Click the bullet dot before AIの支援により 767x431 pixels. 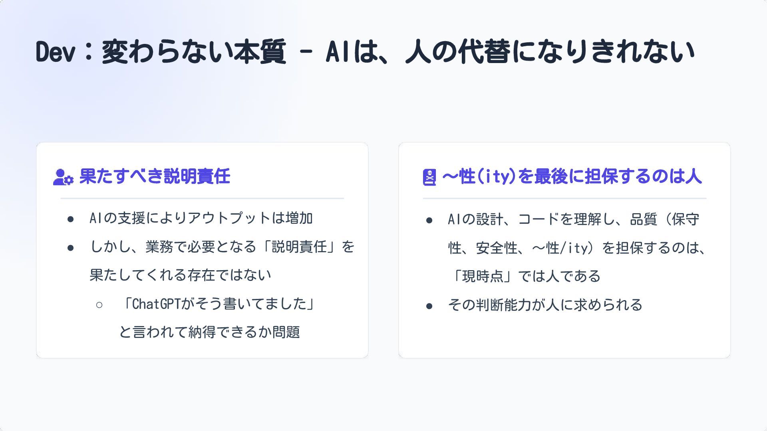(71, 219)
